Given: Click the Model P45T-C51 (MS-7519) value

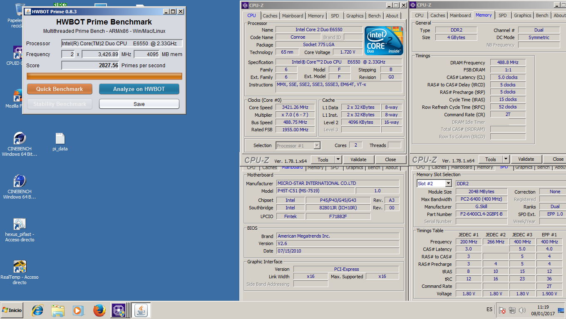Looking at the screenshot, I should 315,191.
